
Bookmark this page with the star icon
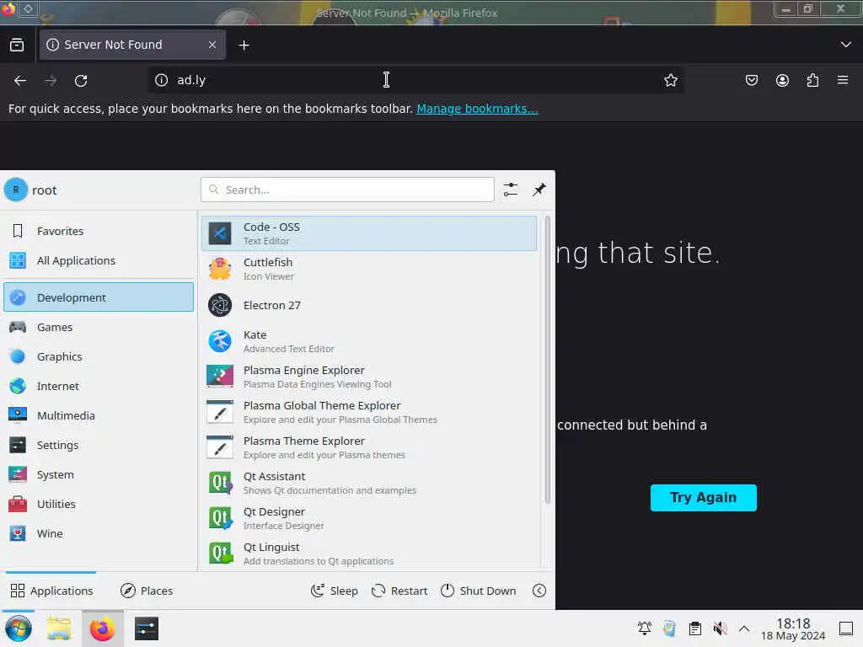[x=670, y=80]
